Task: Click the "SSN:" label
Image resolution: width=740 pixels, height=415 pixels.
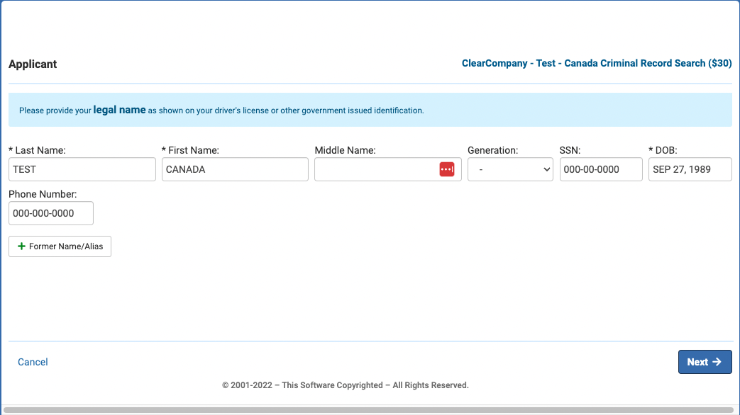Action: 570,150
